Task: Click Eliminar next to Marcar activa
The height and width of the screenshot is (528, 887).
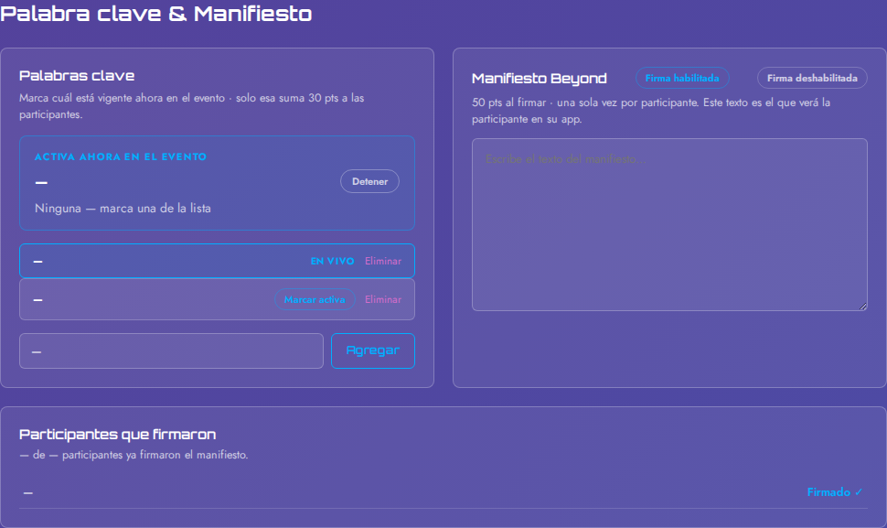Action: coord(383,299)
